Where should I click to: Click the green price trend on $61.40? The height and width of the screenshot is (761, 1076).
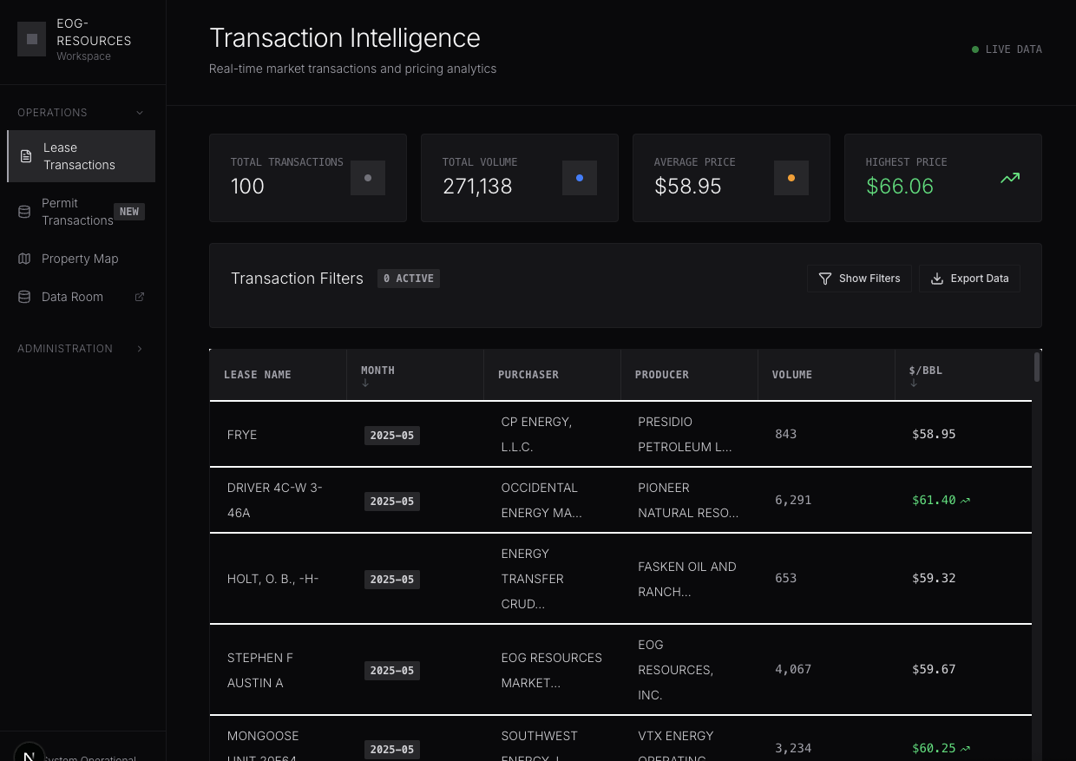966,500
